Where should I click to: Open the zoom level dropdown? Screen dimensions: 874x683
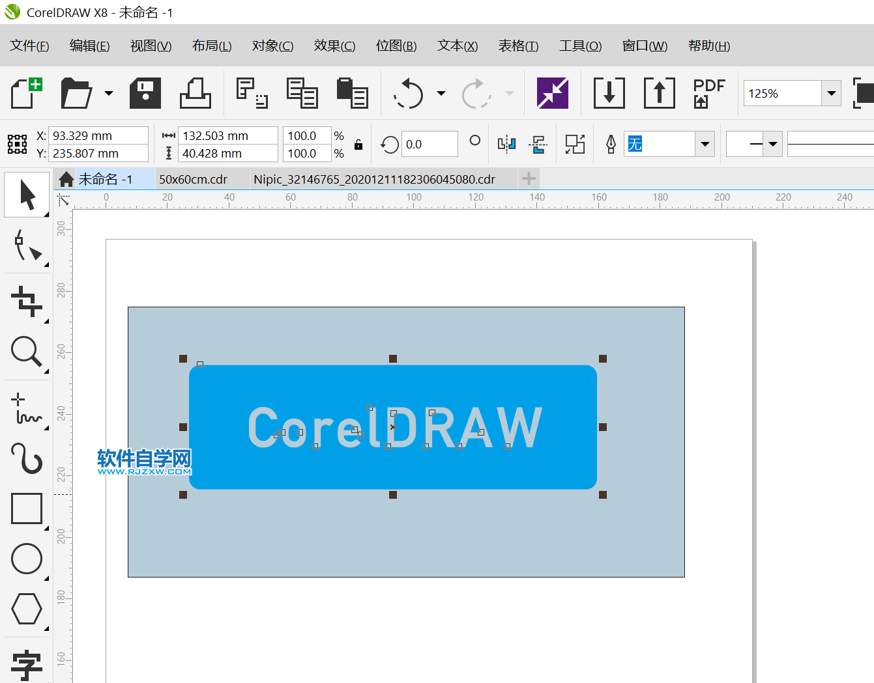[x=831, y=93]
